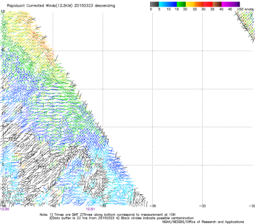Viewport: 255px width, 224px height.
Task: Click the '>50 knots' color bar label
Action: 245,9
